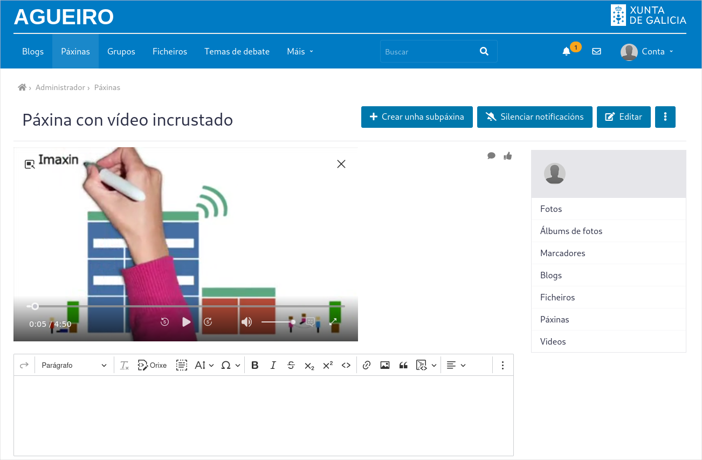Select Fotos in the sidebar menu
This screenshot has width=702, height=460.
[x=609, y=209]
